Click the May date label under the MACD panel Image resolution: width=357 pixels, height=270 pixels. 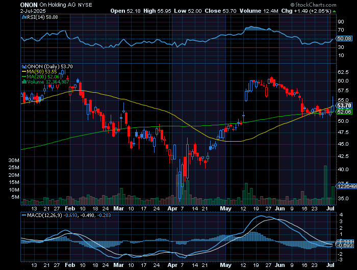pos(225,265)
